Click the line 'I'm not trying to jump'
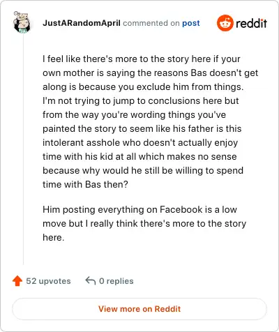 click(x=141, y=100)
